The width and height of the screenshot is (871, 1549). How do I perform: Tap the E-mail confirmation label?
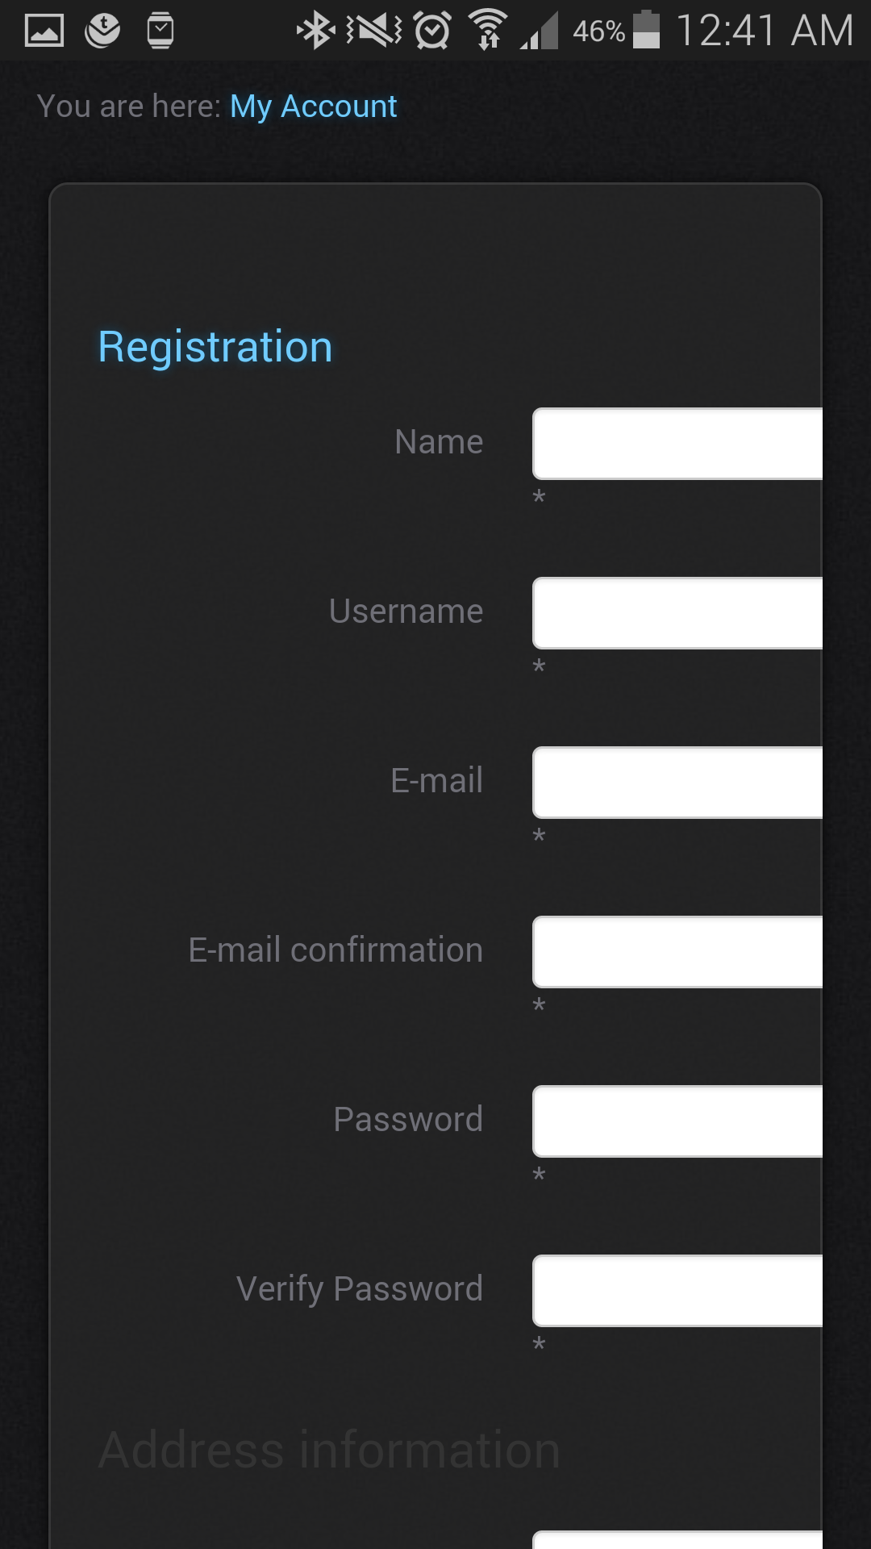click(335, 950)
